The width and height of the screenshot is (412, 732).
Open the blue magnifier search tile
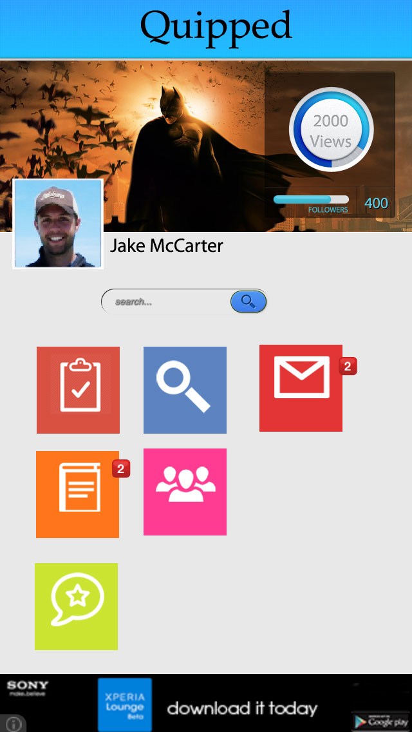185,390
